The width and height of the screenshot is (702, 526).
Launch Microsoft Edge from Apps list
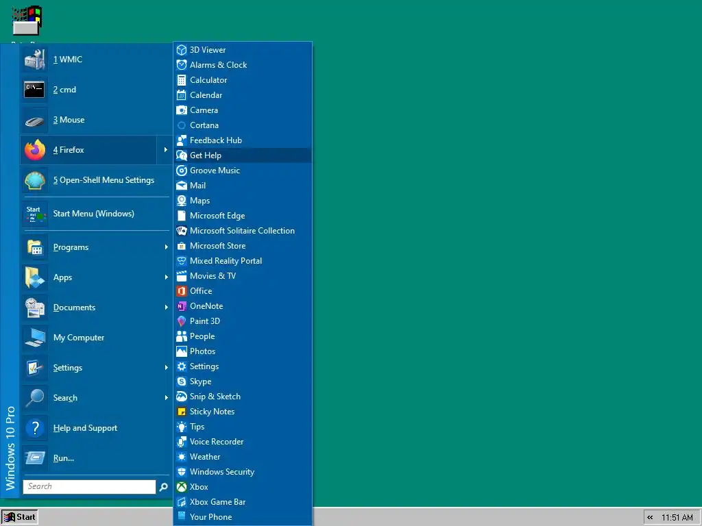pyautogui.click(x=243, y=216)
